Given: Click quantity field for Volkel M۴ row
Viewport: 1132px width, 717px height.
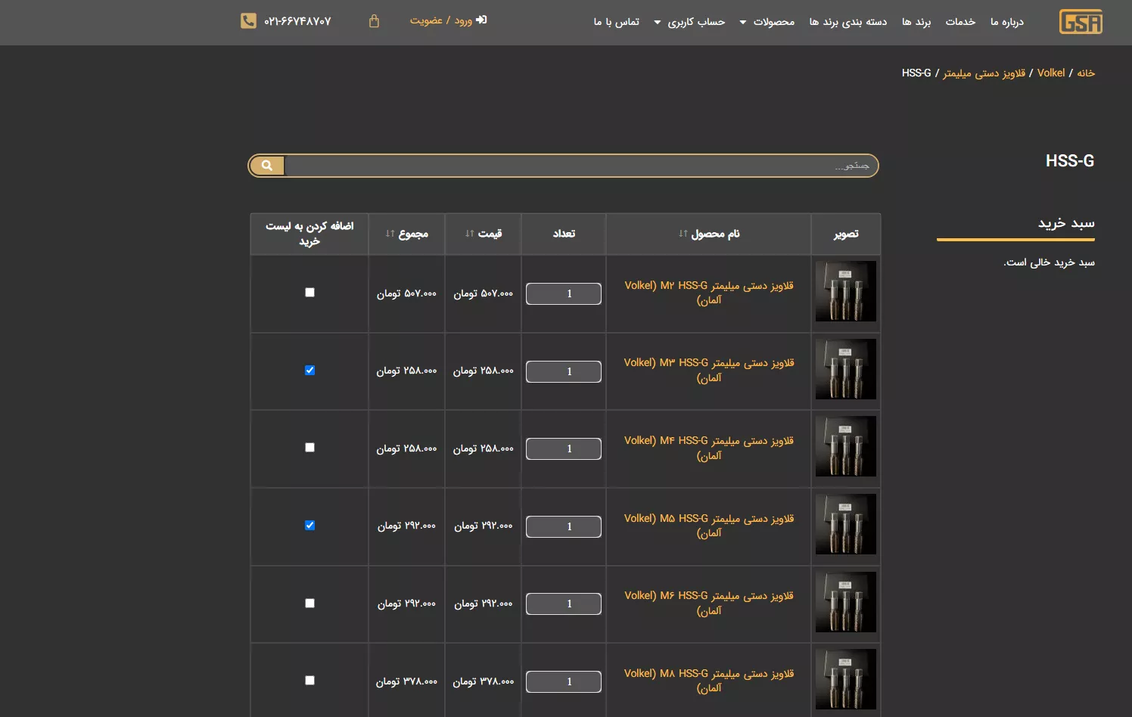Looking at the screenshot, I should (564, 449).
